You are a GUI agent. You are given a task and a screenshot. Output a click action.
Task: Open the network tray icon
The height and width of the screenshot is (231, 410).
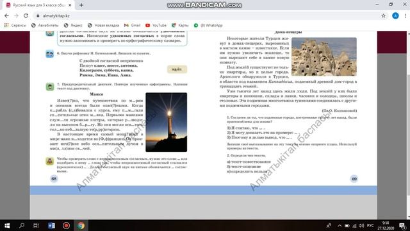pyautogui.click(x=354, y=225)
